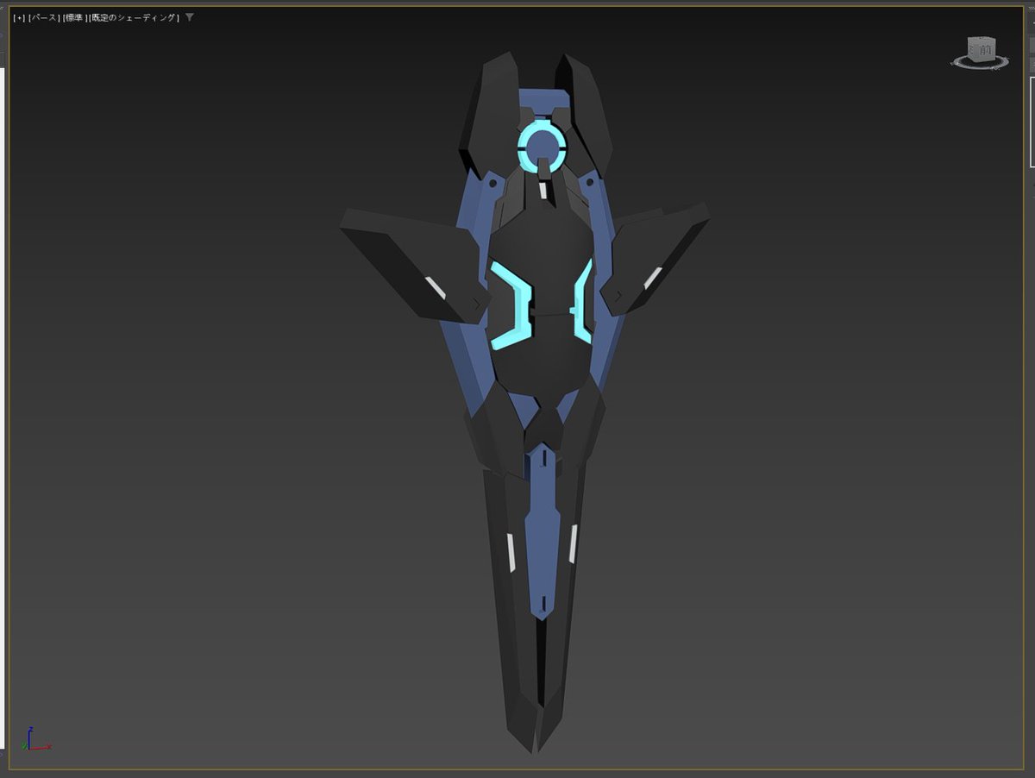
Task: Open the [パース] perspective view menu
Action: pyautogui.click(x=43, y=18)
